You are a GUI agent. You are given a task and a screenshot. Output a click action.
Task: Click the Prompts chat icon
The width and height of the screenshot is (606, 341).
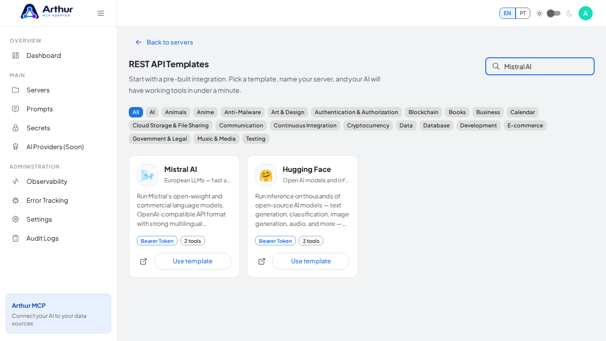pos(16,109)
